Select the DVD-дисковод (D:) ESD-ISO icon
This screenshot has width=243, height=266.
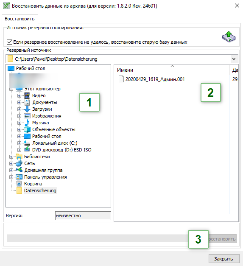(x=27, y=150)
